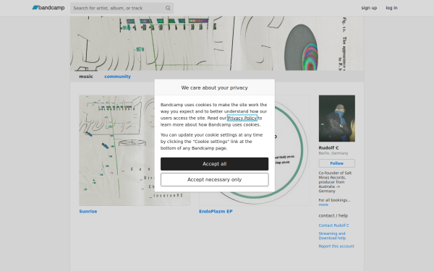This screenshot has height=271, width=434.
Task: Click the 'We care about your privacy' heading
Action: (x=215, y=87)
